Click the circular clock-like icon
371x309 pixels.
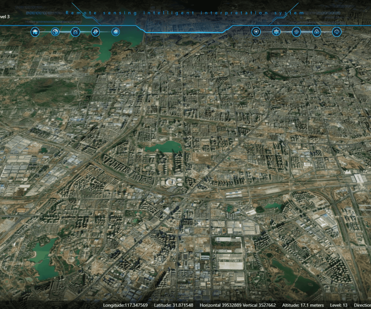[x=116, y=32]
